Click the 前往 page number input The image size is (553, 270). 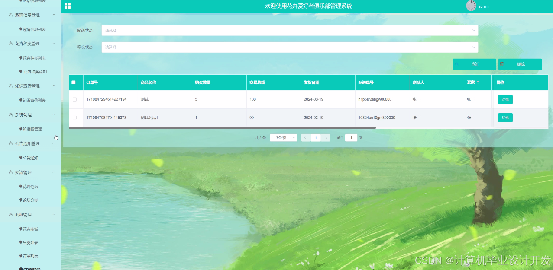[x=351, y=138]
